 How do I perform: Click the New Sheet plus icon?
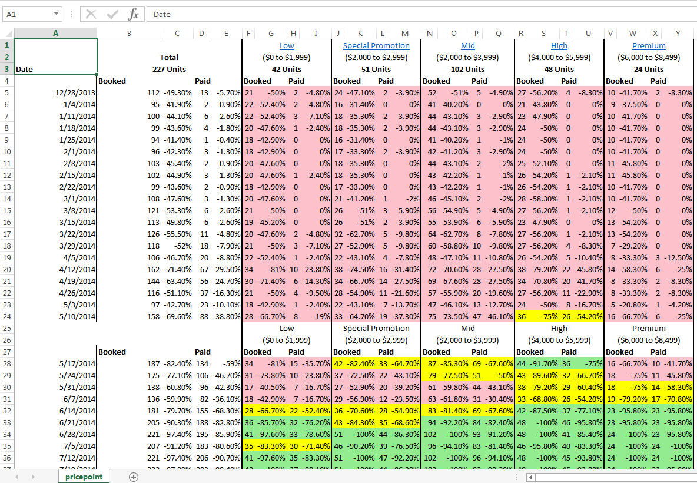tap(134, 476)
